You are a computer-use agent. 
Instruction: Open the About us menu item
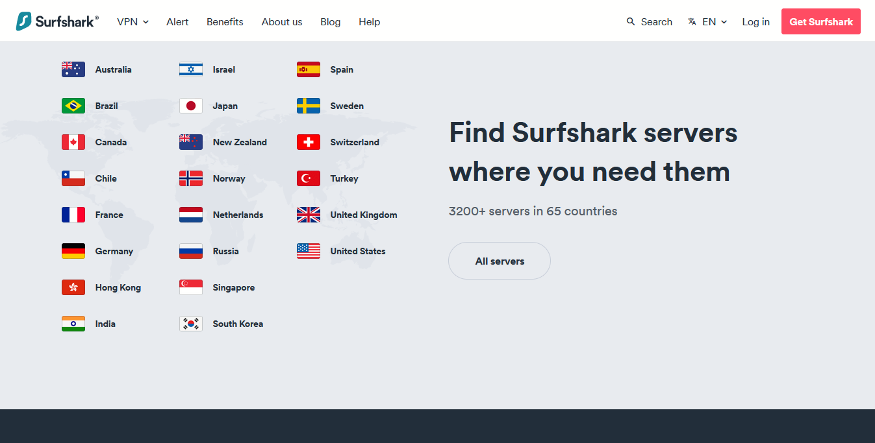coord(282,22)
